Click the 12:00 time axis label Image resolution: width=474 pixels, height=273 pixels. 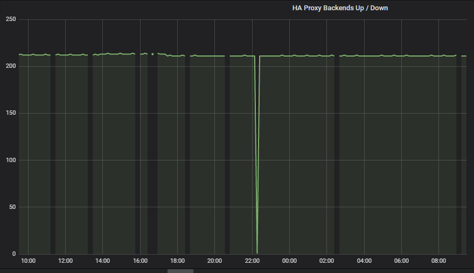click(x=65, y=261)
